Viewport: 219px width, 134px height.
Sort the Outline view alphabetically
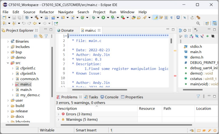tap(191, 36)
